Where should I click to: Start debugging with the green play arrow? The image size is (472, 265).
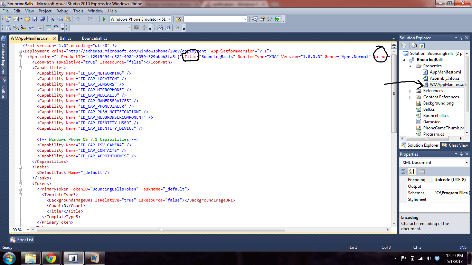click(x=104, y=19)
